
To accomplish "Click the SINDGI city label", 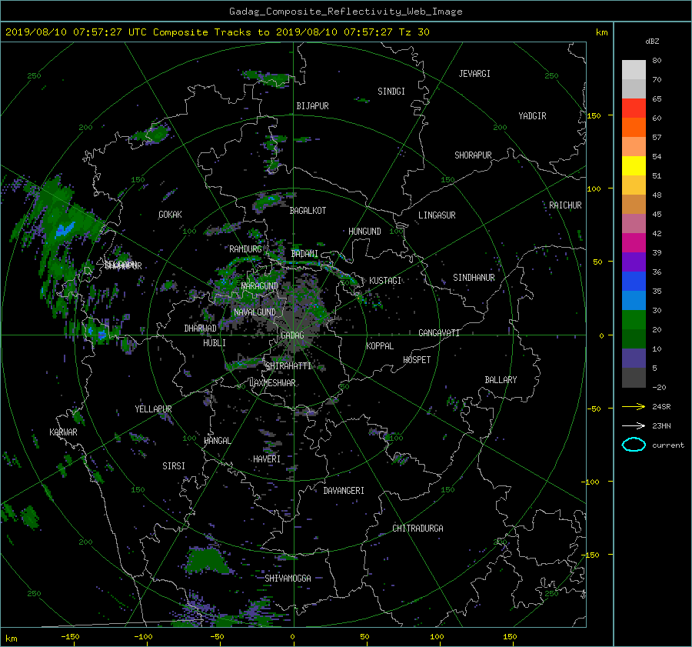I will (391, 92).
